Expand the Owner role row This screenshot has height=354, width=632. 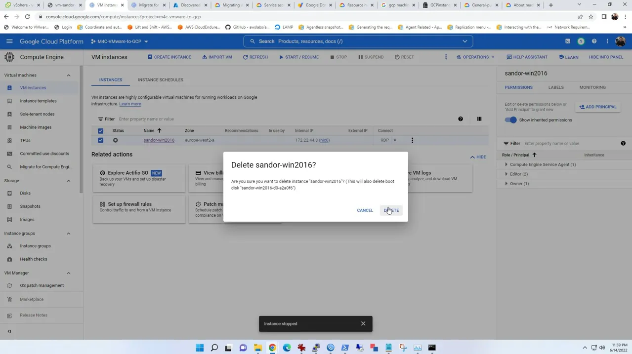(506, 184)
